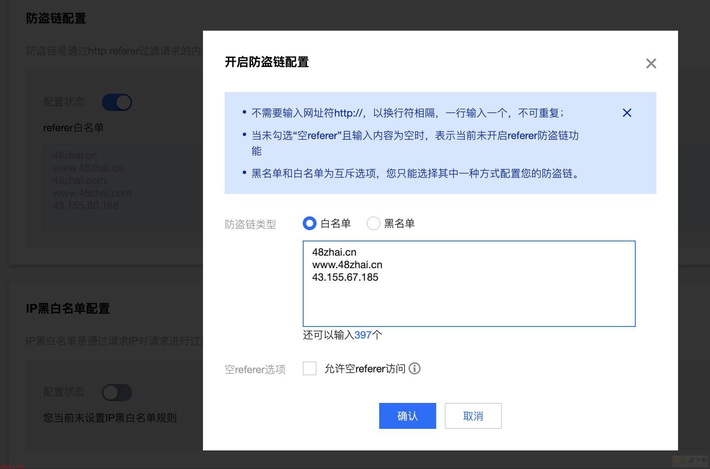Click the www.48zhai.cn line in the dialog textarea
The width and height of the screenshot is (710, 469).
[347, 265]
